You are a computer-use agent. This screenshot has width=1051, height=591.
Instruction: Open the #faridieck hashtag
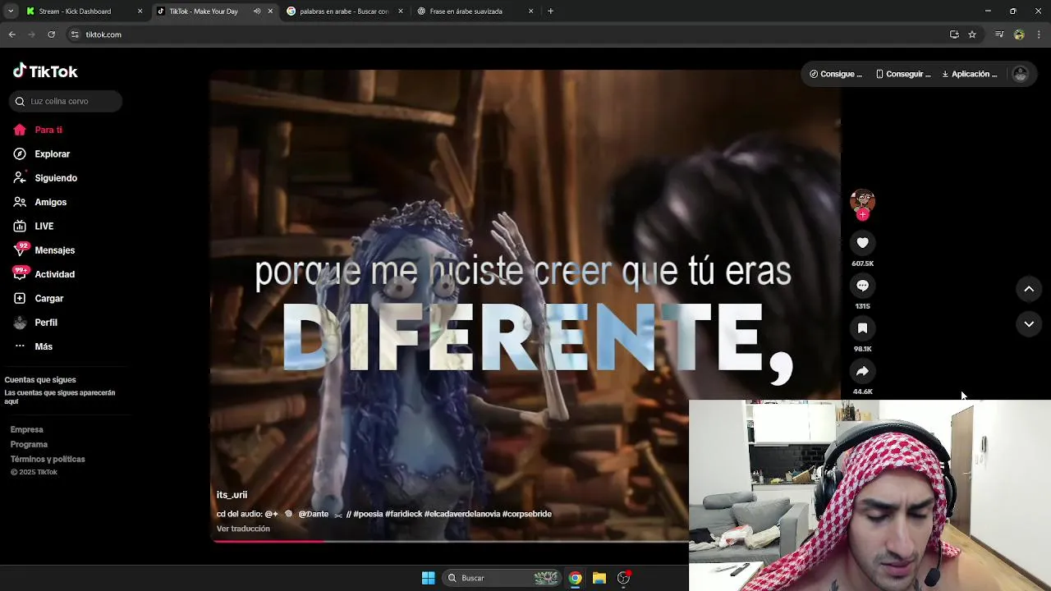point(403,514)
